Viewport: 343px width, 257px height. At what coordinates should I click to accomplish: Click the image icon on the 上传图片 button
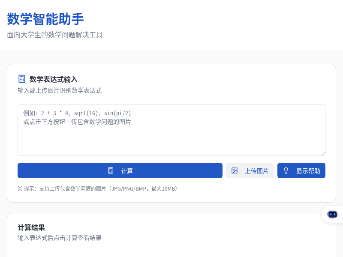click(x=235, y=170)
